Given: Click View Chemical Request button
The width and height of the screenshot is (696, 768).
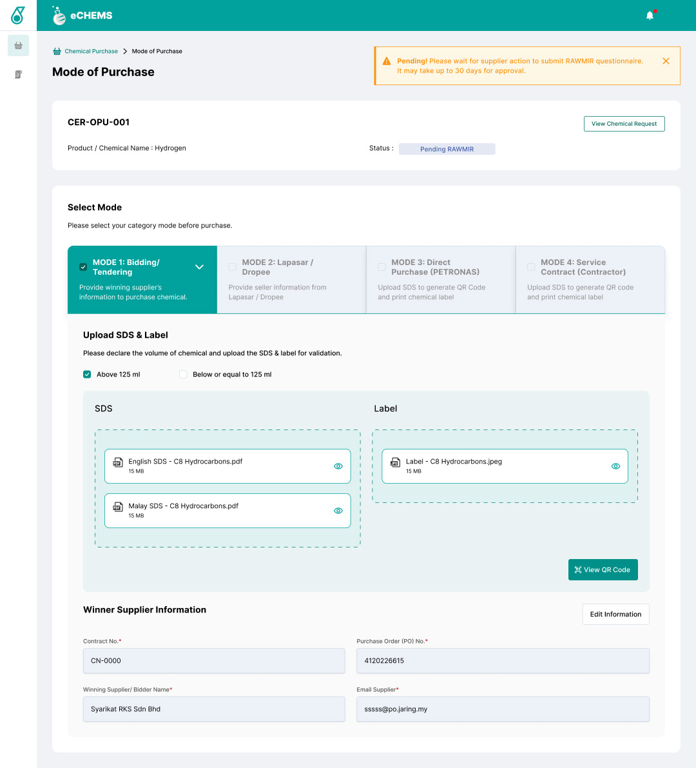Looking at the screenshot, I should click(624, 124).
